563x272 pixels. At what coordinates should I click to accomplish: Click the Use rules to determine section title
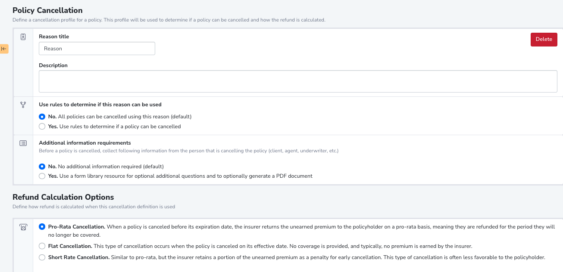100,105
